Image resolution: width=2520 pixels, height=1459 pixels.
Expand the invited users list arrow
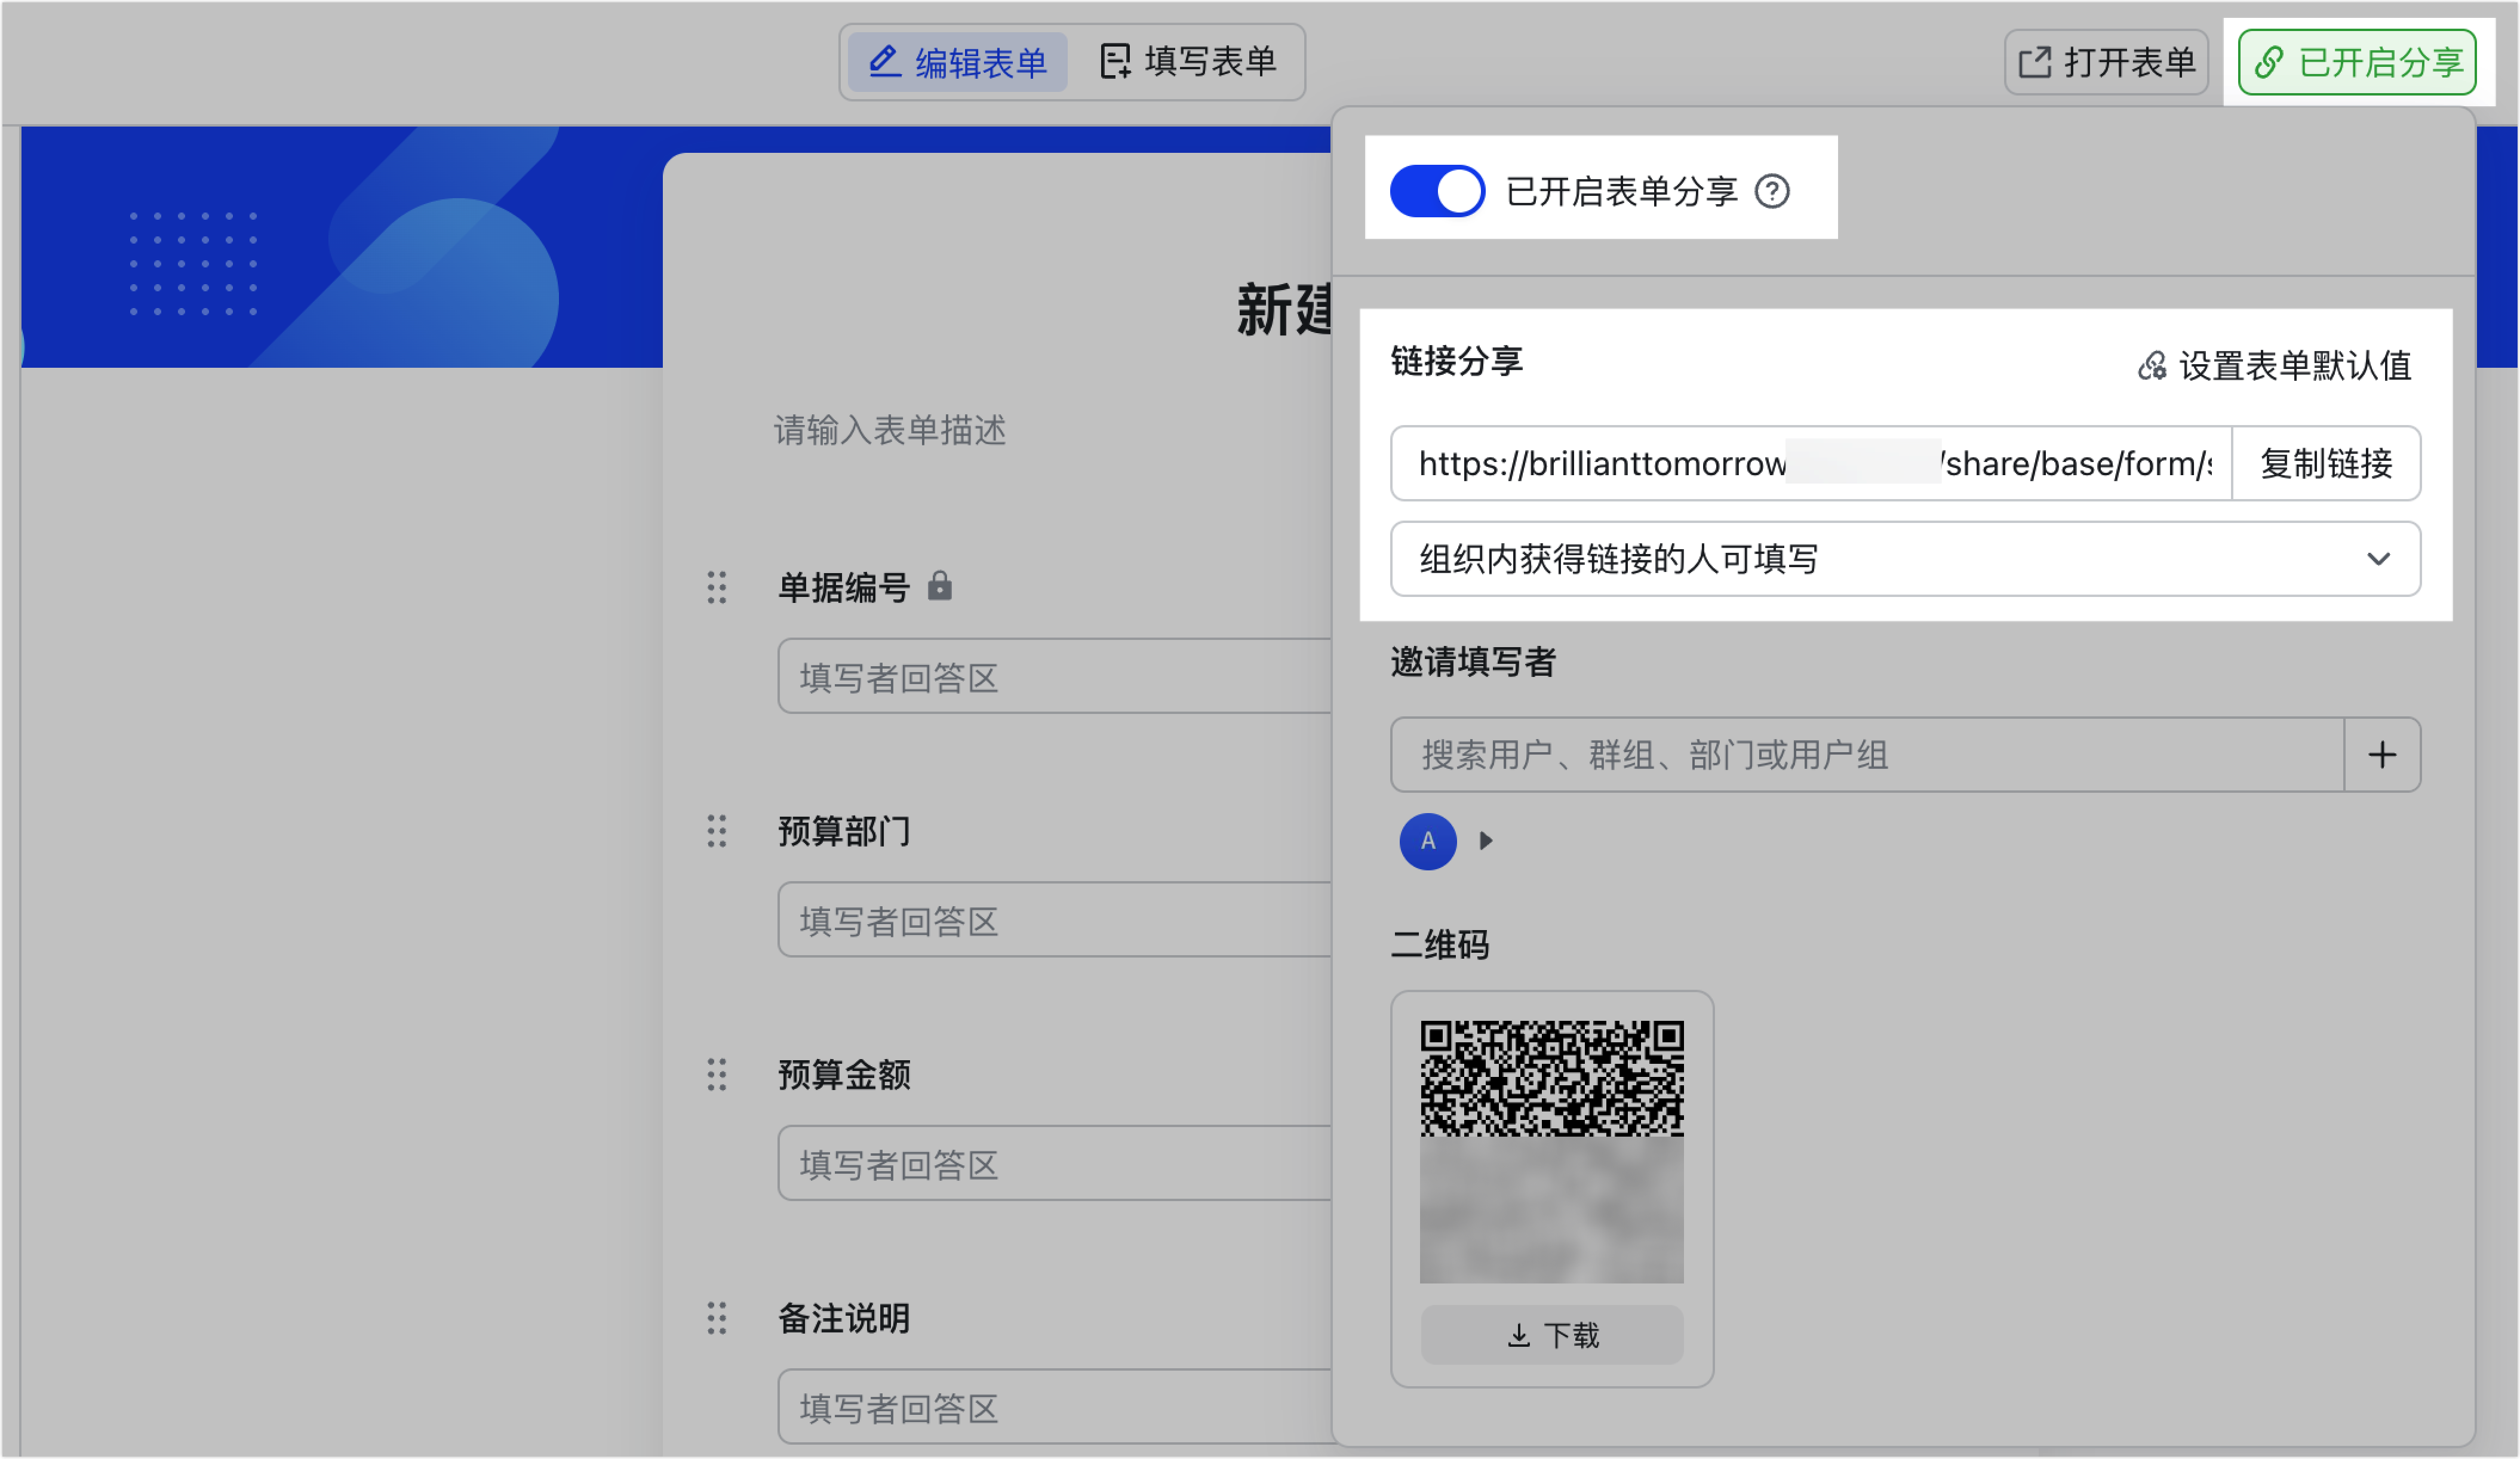point(1486,841)
